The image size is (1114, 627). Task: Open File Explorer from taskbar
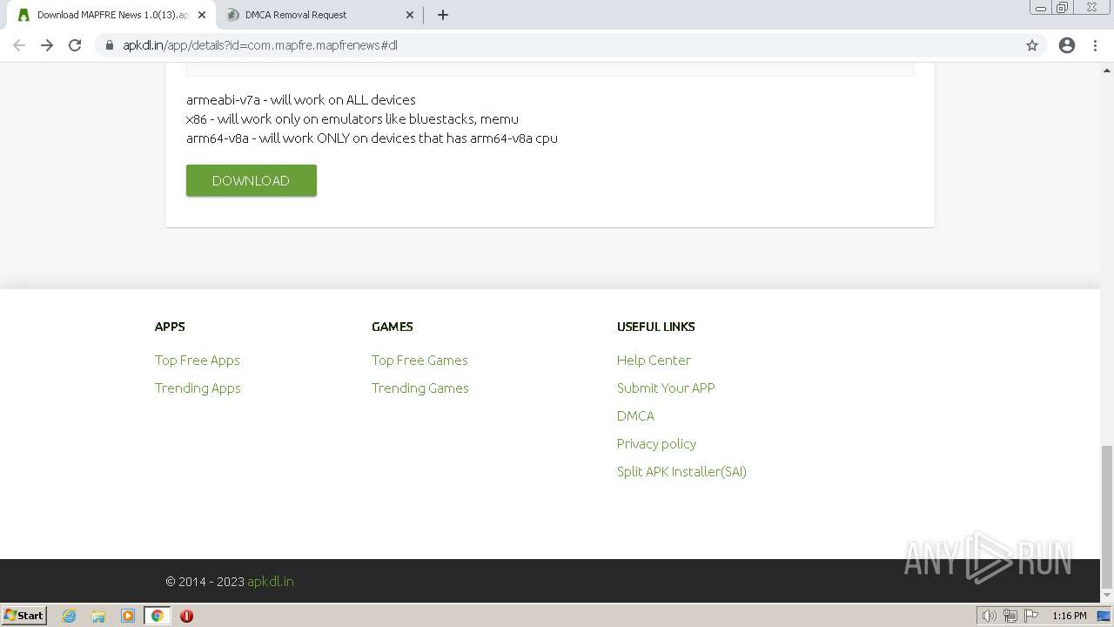click(x=98, y=616)
